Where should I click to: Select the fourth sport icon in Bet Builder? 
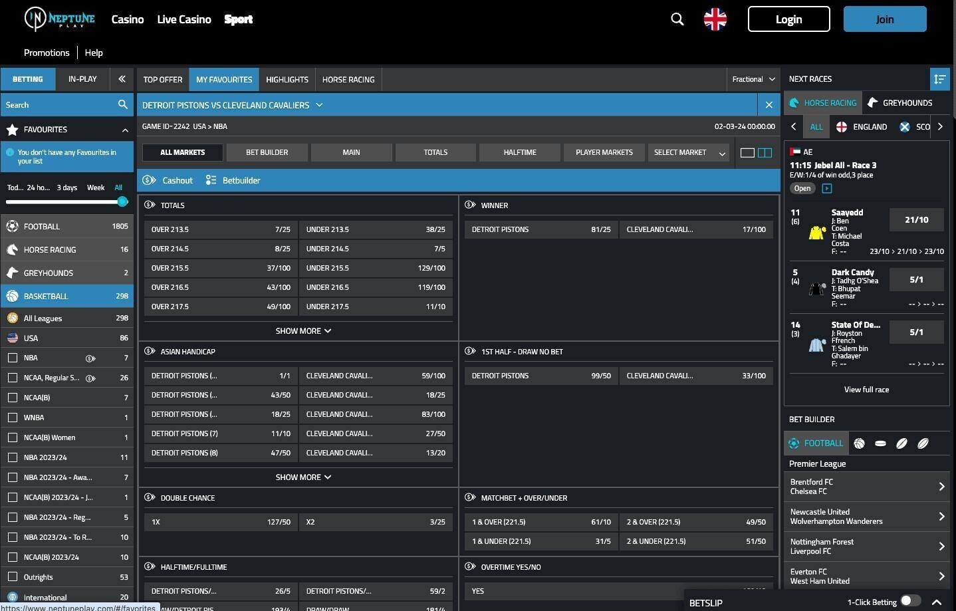(x=901, y=443)
